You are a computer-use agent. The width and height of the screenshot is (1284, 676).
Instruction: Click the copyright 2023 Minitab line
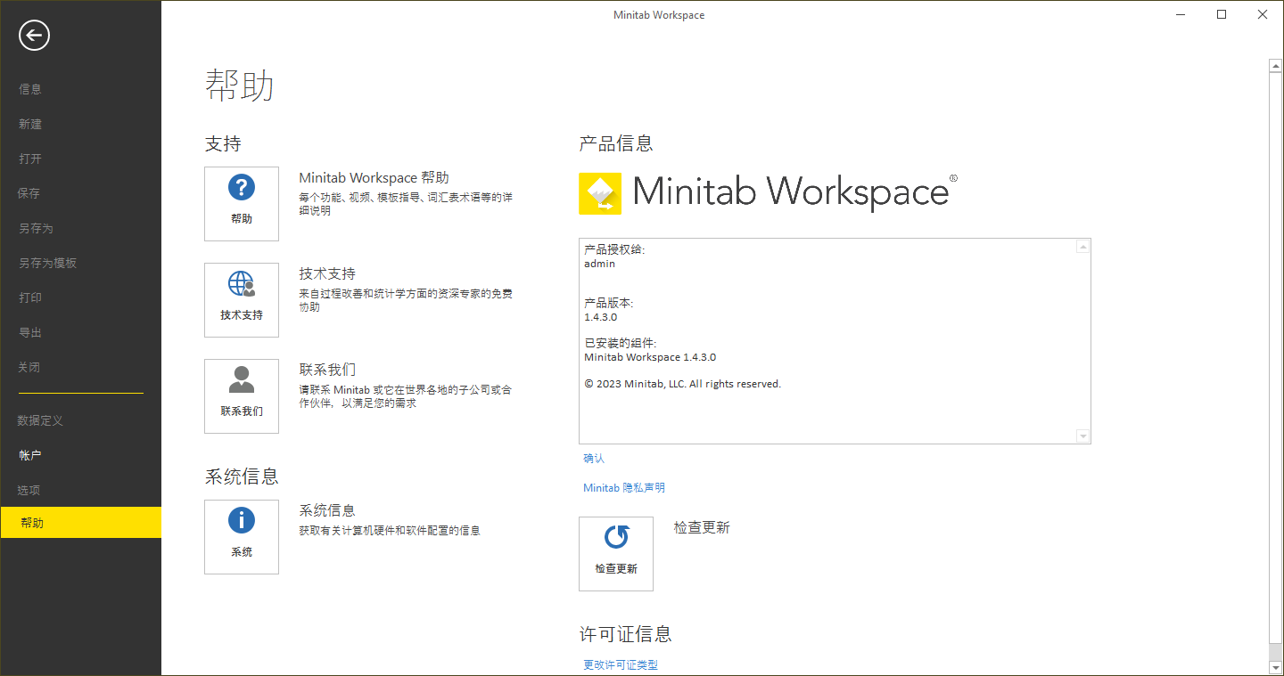click(682, 384)
